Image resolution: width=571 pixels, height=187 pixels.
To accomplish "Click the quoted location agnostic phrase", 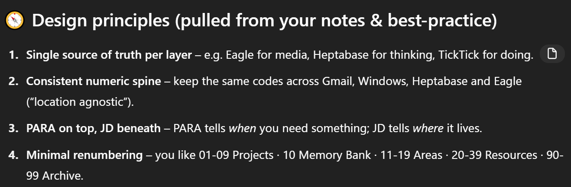I will pos(79,103).
